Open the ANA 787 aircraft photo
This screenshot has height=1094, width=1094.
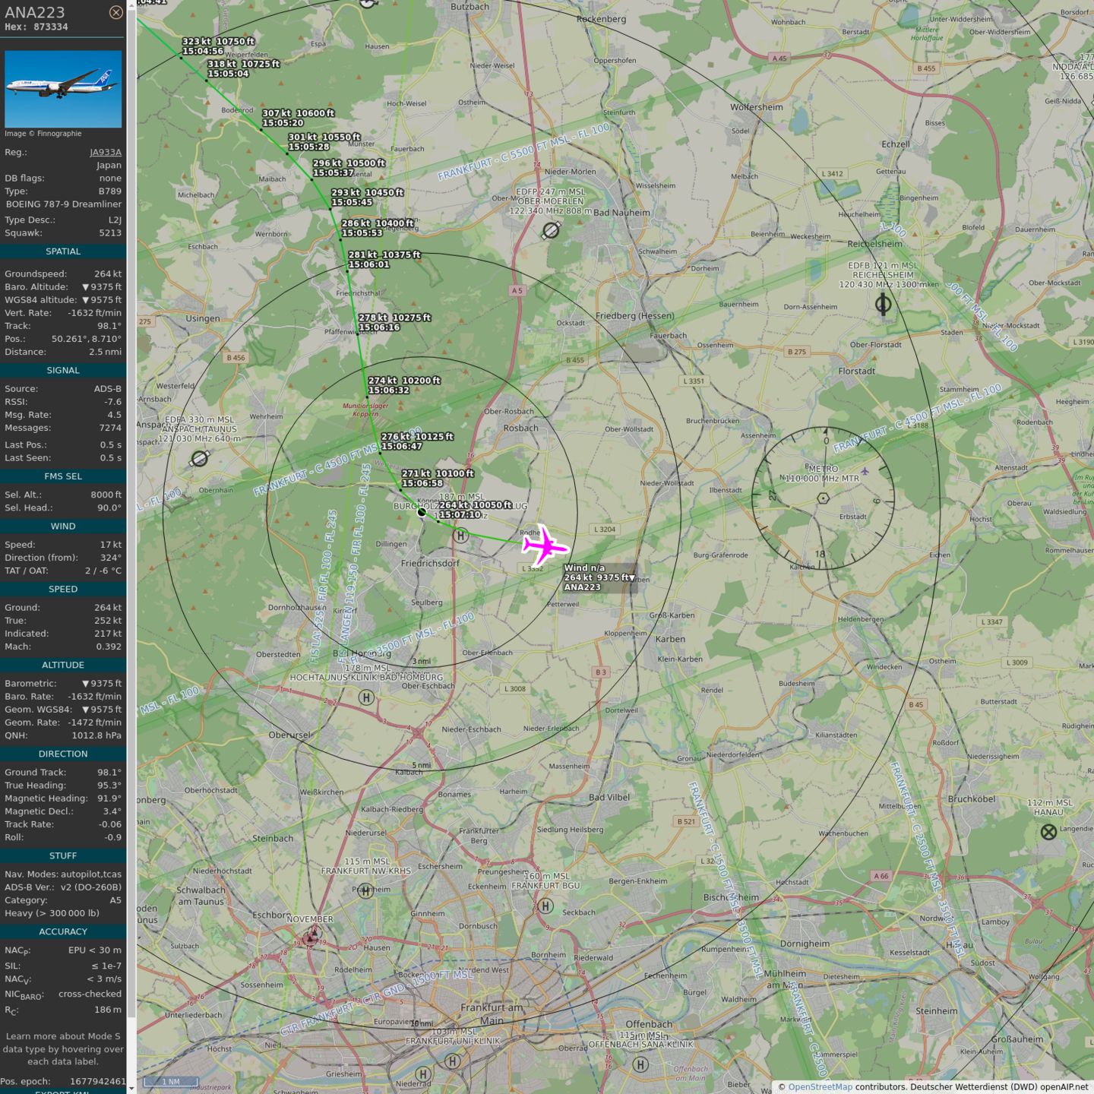point(63,89)
